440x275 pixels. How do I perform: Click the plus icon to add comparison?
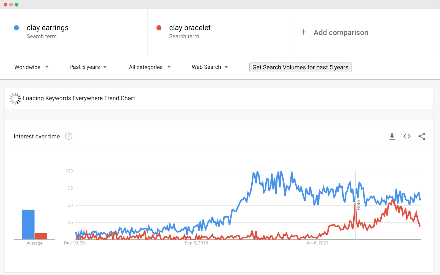tap(303, 32)
